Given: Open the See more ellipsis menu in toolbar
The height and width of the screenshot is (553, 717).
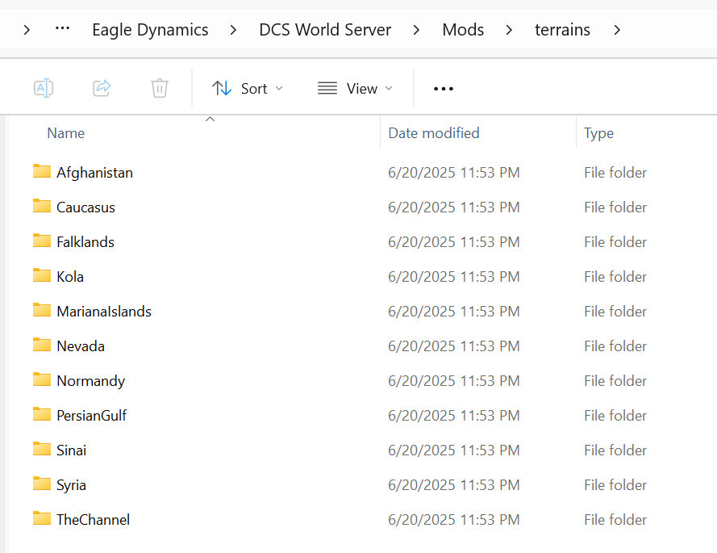Looking at the screenshot, I should pyautogui.click(x=443, y=88).
